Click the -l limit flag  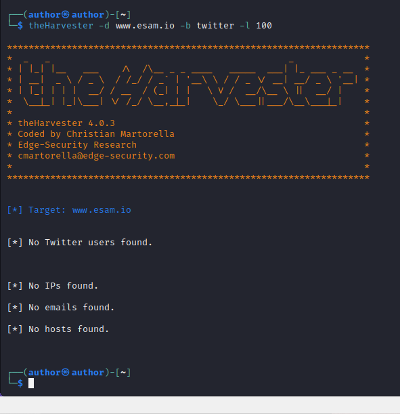pyautogui.click(x=245, y=26)
